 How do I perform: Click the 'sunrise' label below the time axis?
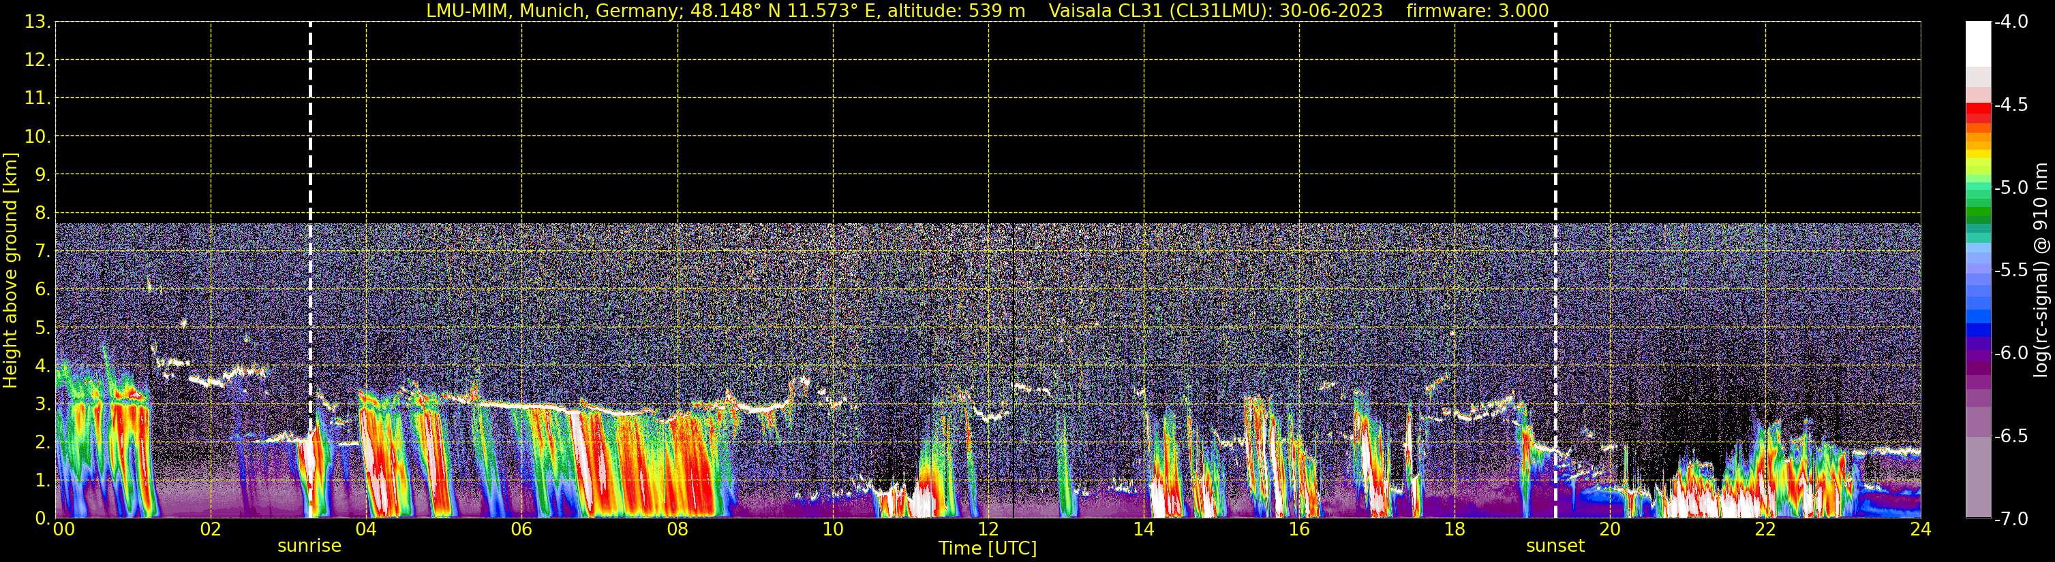pyautogui.click(x=309, y=546)
